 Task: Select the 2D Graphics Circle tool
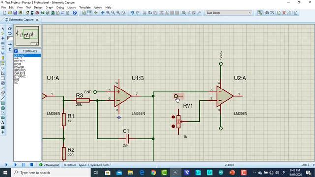point(3,108)
